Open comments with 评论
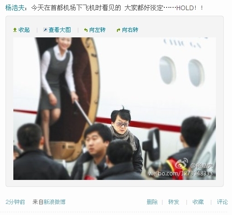This screenshot has width=232, height=215. (222, 202)
